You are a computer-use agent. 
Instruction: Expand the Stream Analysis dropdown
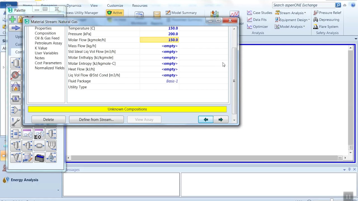click(291, 13)
